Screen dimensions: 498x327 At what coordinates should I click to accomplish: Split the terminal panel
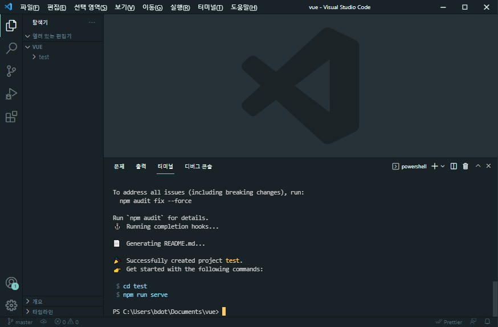(x=454, y=167)
